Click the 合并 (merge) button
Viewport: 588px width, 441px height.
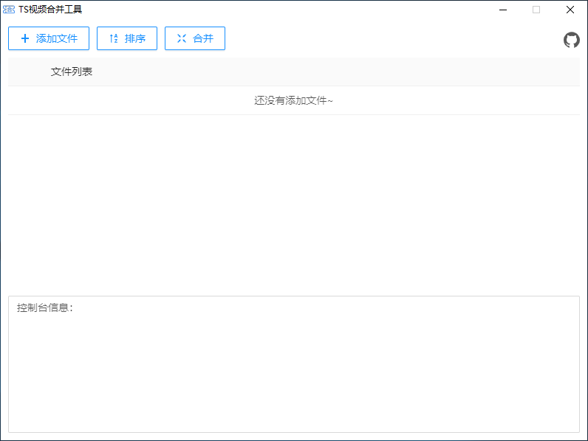tap(195, 38)
